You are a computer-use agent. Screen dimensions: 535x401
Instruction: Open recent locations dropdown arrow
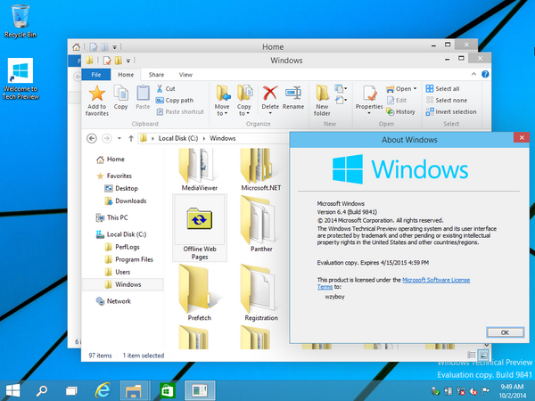118,139
